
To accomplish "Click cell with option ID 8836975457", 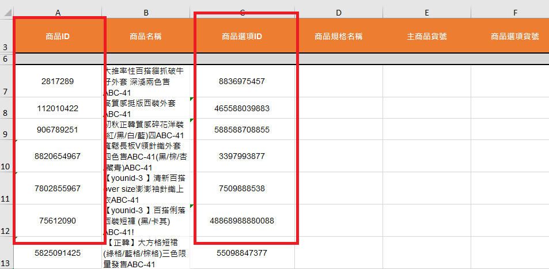I will (x=242, y=81).
